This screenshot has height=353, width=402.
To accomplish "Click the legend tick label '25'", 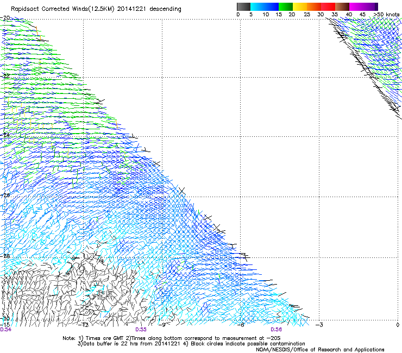I will tap(307, 15).
